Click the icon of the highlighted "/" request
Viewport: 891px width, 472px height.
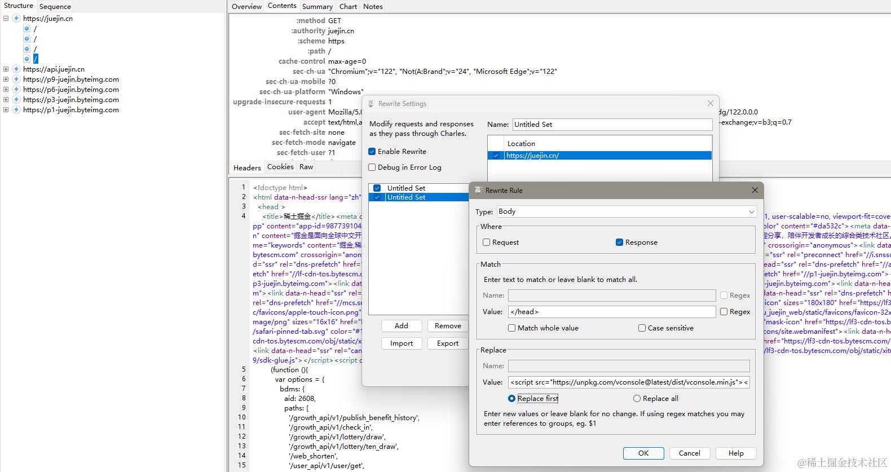point(27,59)
